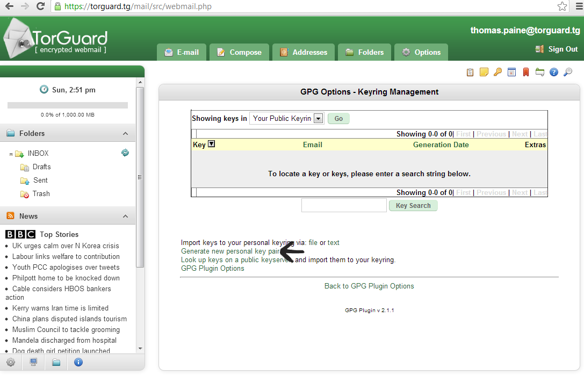Open the Your Public Keyring dropdown
Image resolution: width=584 pixels, height=375 pixels.
318,118
